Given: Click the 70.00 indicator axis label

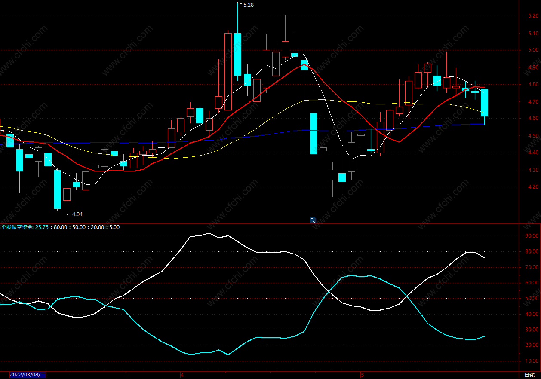Looking at the screenshot, I should point(532,267).
